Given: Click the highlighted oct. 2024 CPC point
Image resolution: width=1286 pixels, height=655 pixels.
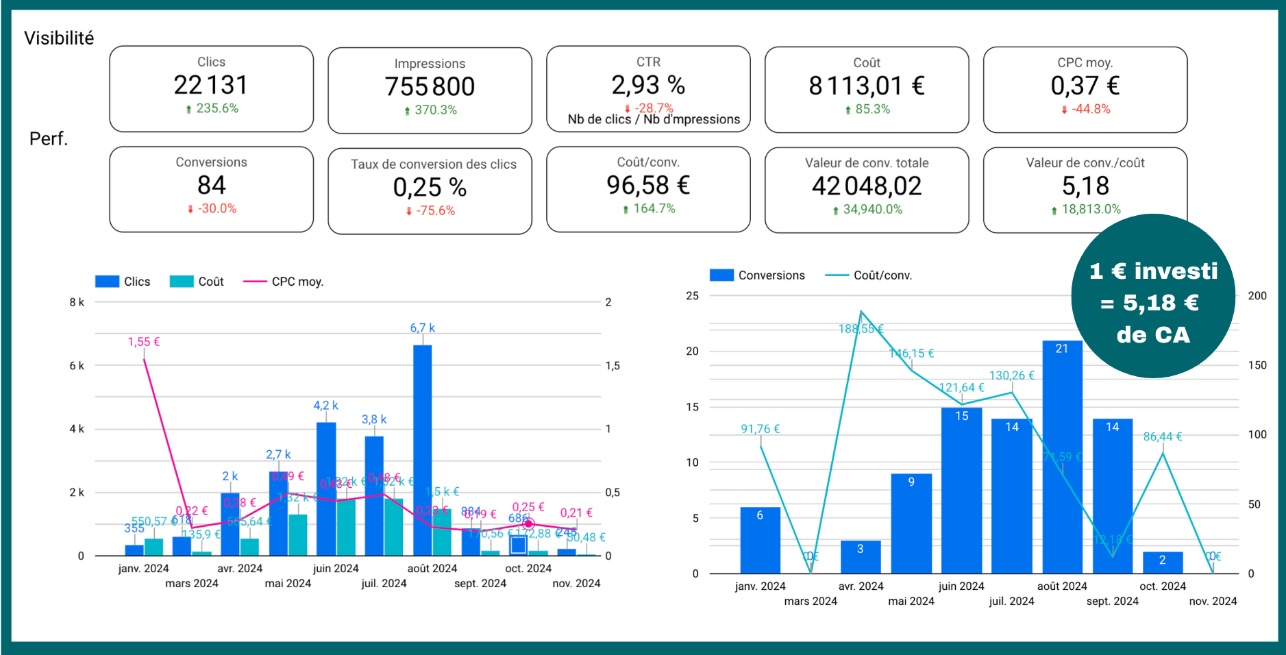Looking at the screenshot, I should tap(528, 524).
